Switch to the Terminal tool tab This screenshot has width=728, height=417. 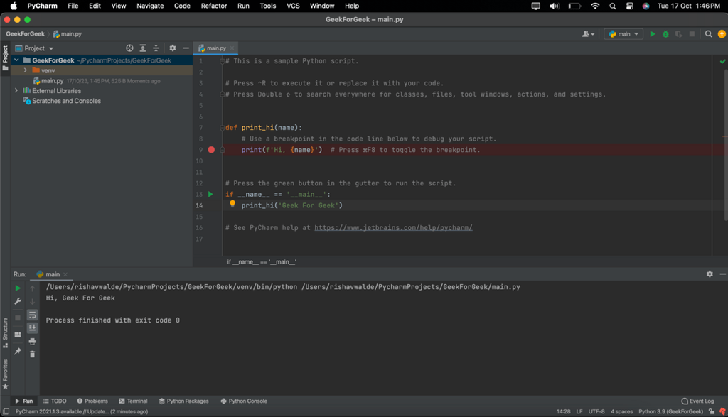pyautogui.click(x=133, y=401)
